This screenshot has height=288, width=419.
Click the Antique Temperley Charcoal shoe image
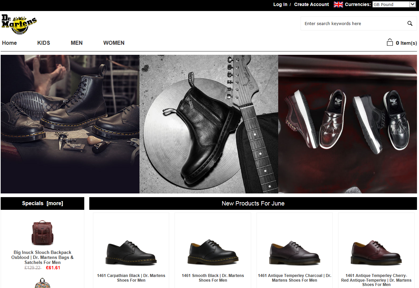[x=295, y=253]
